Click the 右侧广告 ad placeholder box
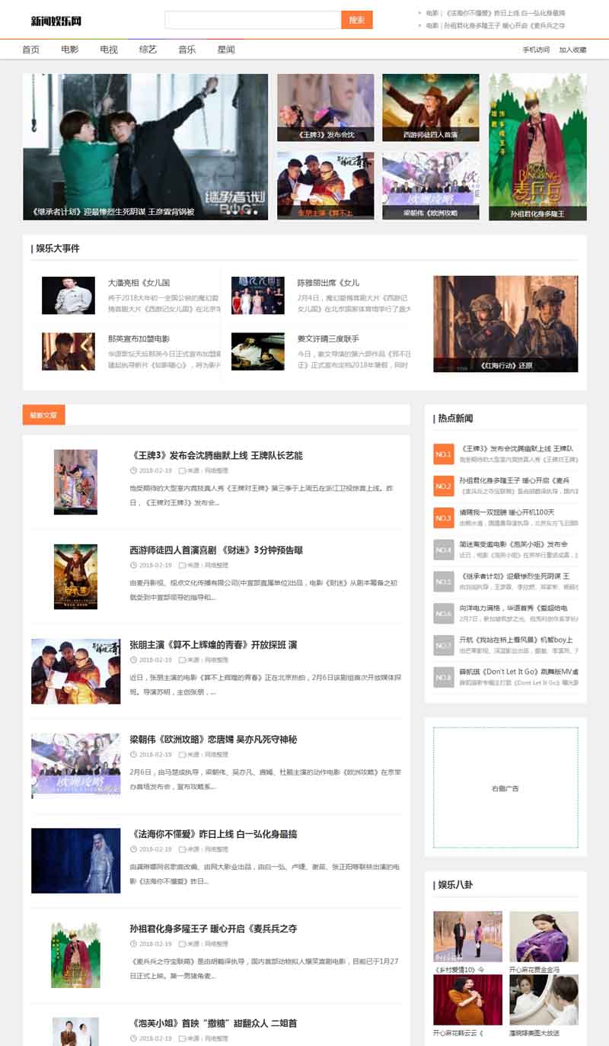The image size is (609, 1046). [505, 788]
